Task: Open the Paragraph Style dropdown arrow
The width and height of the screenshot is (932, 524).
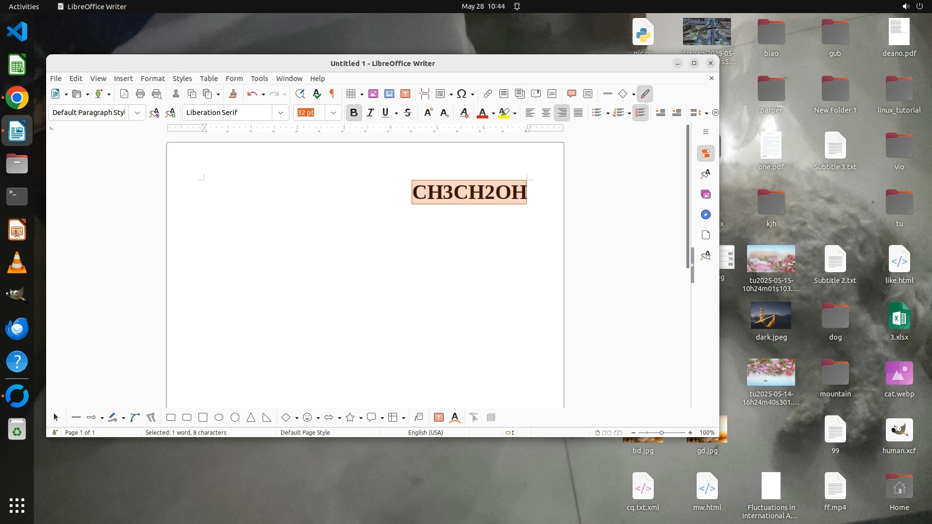Action: 137,113
